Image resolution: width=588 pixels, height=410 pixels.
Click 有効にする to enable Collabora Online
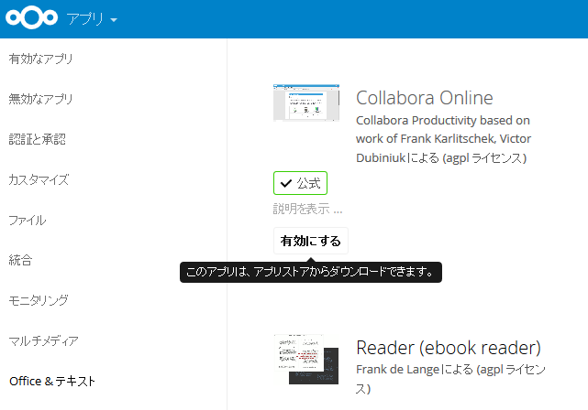point(310,241)
